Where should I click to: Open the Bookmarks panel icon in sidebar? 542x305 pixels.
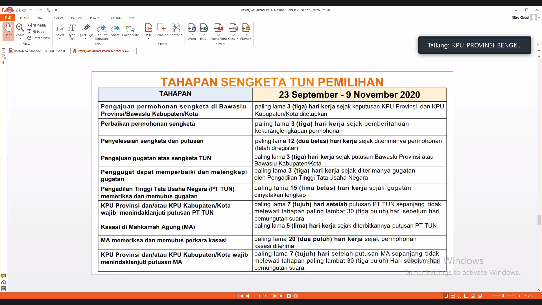click(4, 63)
